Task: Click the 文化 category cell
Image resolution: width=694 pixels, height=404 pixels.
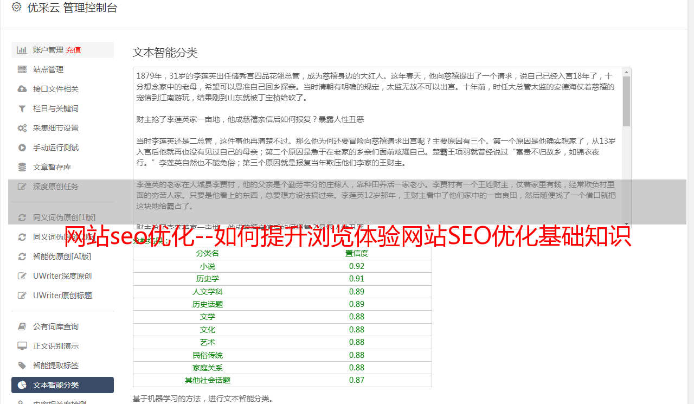Action: (208, 330)
